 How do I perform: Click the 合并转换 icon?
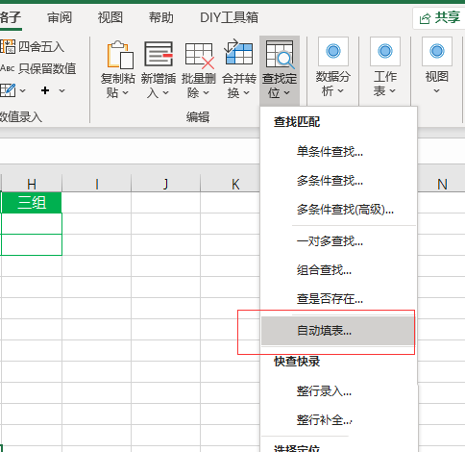pyautogui.click(x=238, y=53)
